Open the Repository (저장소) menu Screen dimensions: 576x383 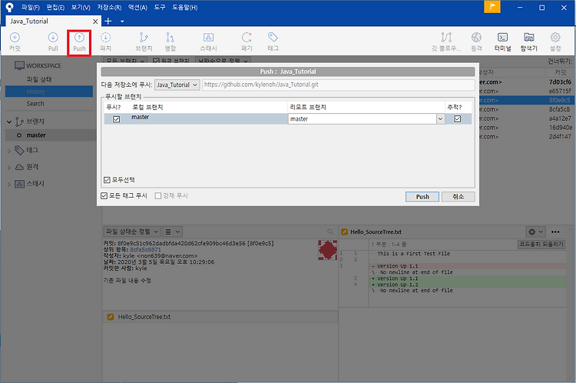tap(109, 8)
